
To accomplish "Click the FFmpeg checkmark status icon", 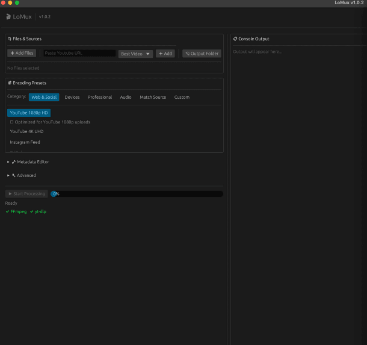I will coord(7,211).
